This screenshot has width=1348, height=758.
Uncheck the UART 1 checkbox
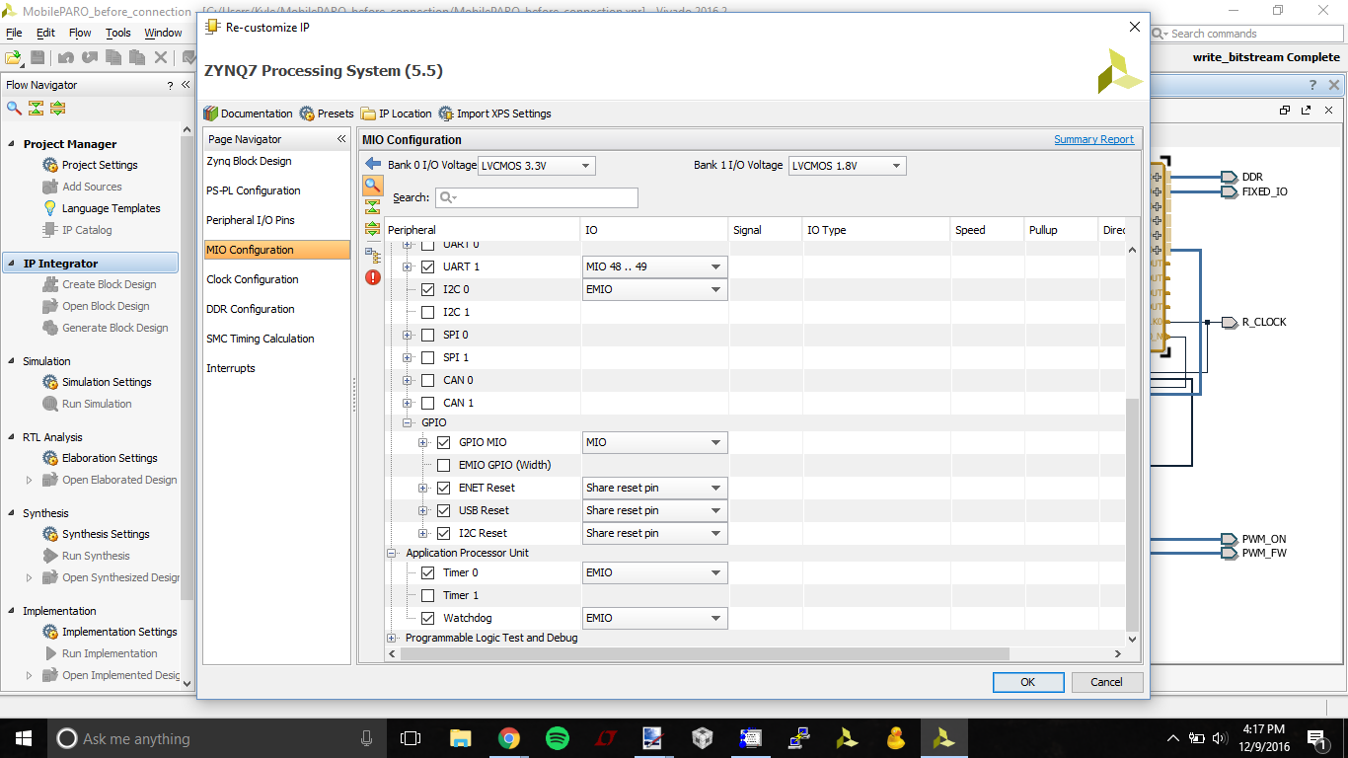tap(428, 266)
